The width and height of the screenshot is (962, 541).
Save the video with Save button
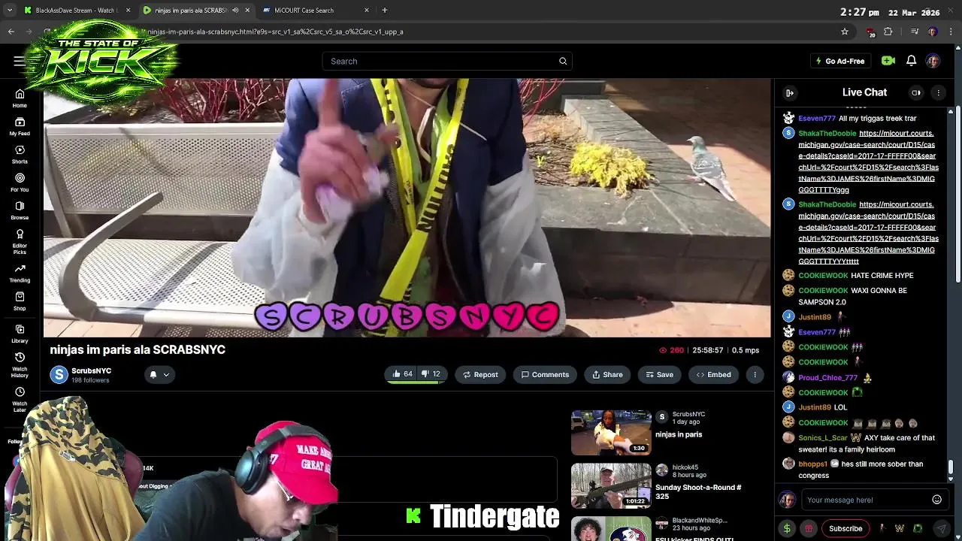point(658,374)
